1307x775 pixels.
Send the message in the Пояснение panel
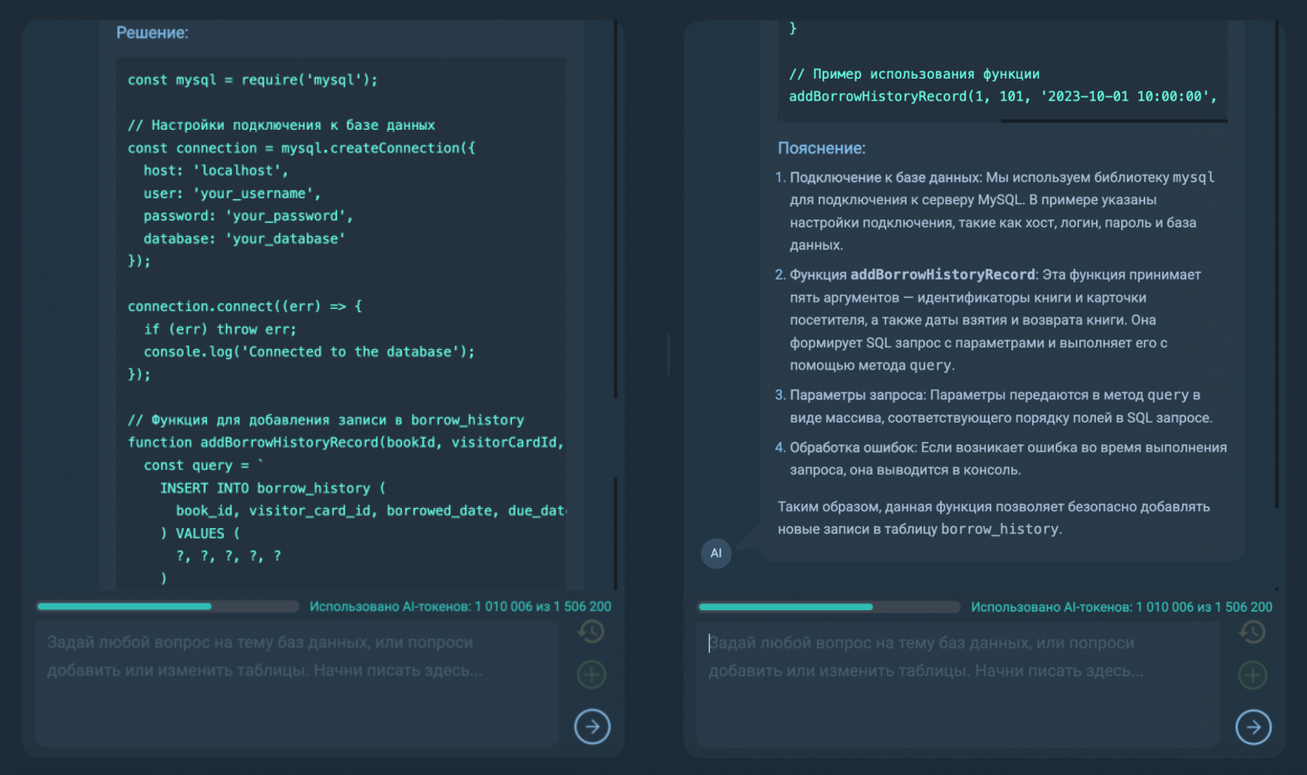coord(1253,727)
